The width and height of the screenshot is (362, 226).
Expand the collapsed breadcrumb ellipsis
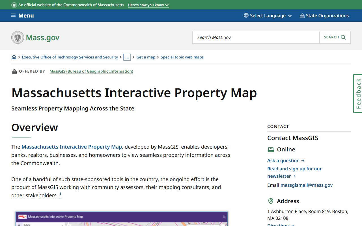tap(127, 57)
